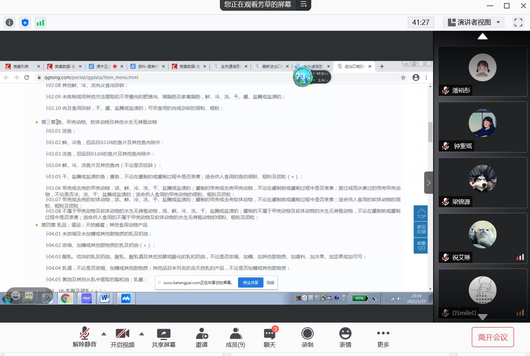Open the emoji reactions button

tap(345, 337)
